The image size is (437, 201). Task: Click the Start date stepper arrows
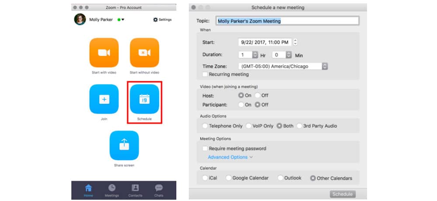(x=295, y=42)
